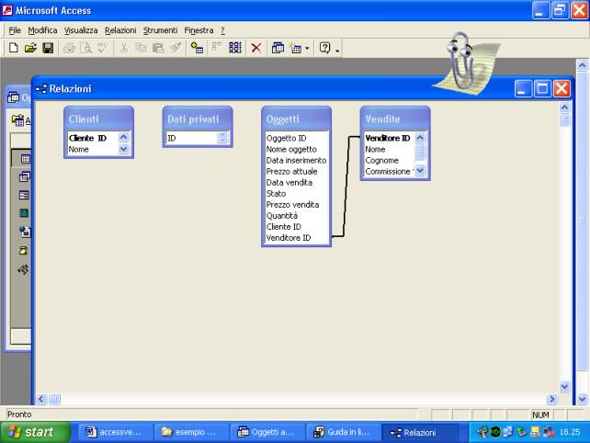The width and height of the screenshot is (590, 443).
Task: Open the toolbar options arrow after Help
Action: (337, 50)
